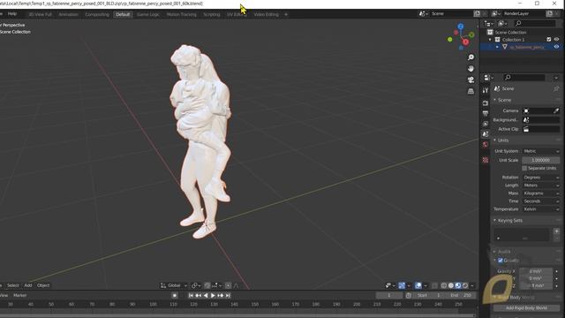Open the Scene properties tab icon
The image size is (565, 318).
(486, 133)
